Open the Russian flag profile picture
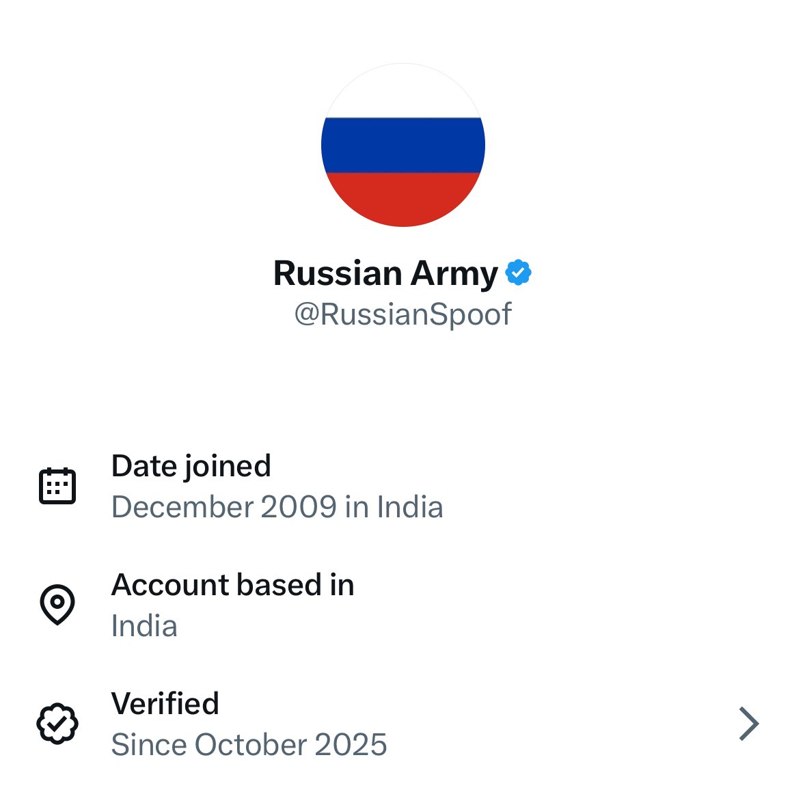 coord(402,145)
